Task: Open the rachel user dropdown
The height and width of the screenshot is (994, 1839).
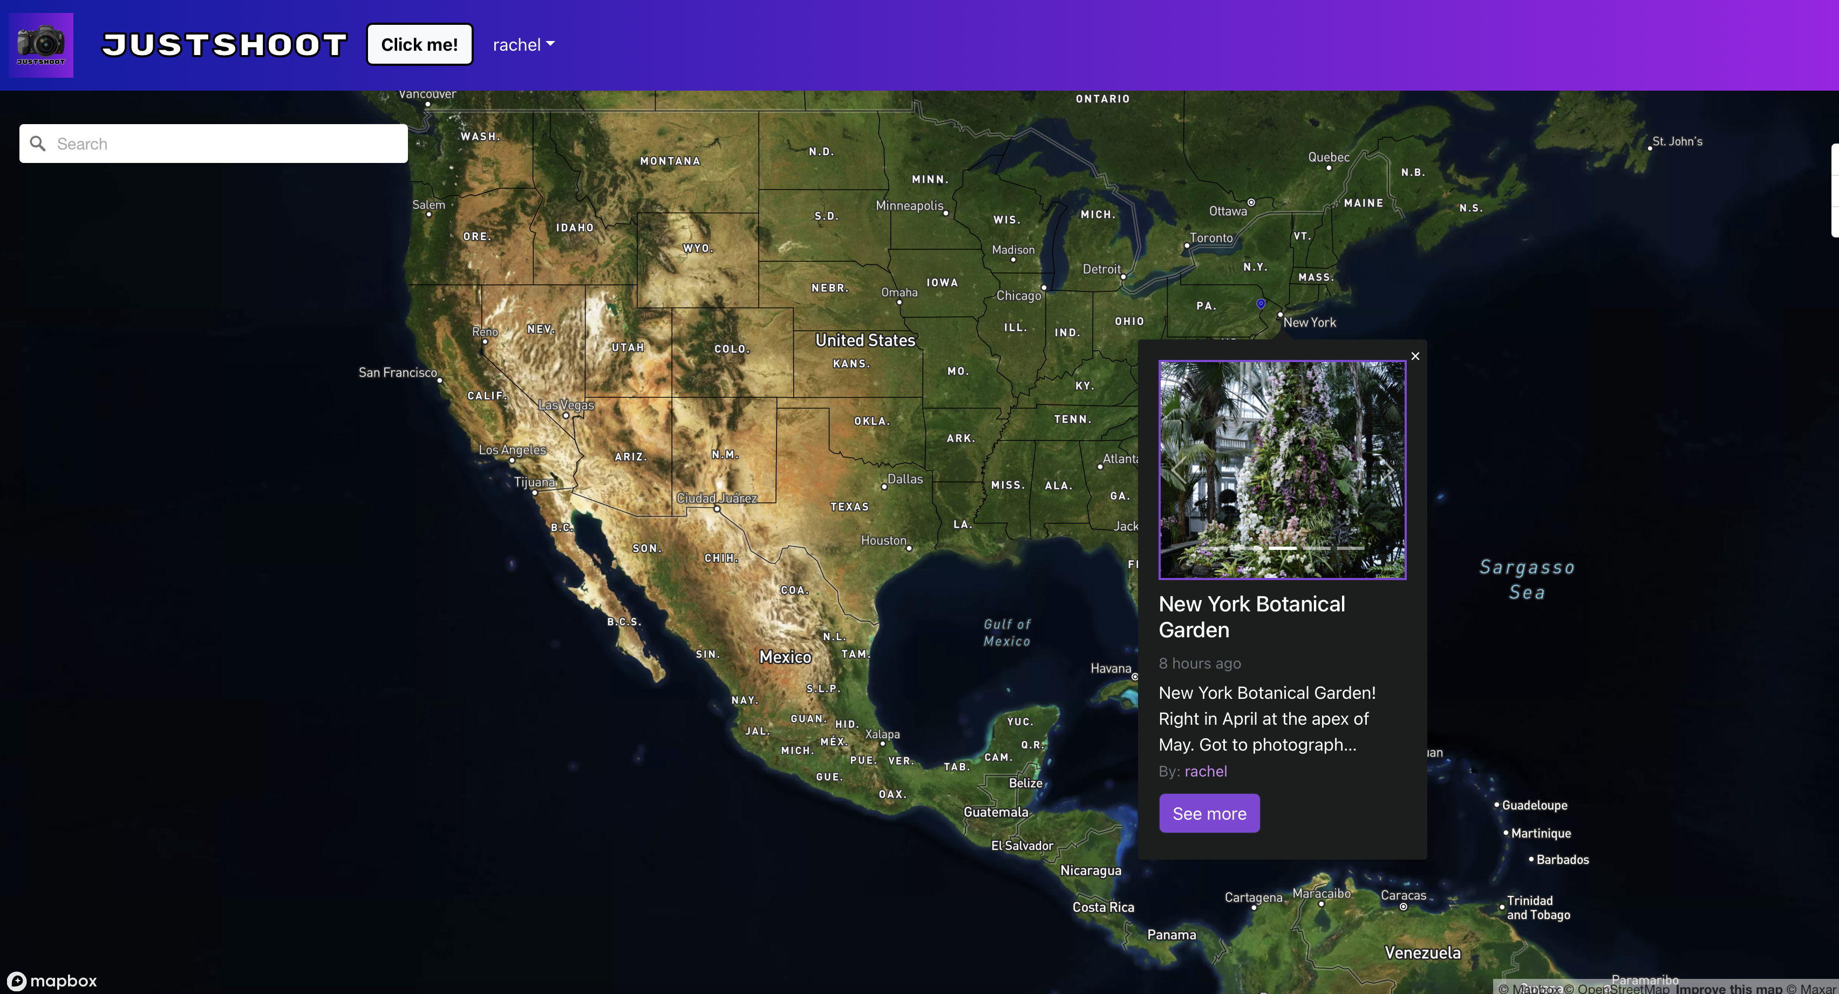Action: 523,45
